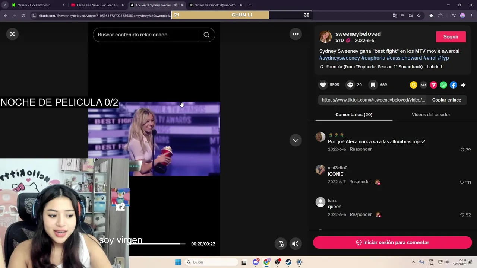Like the ICONIC comment with 111 likes
The height and width of the screenshot is (268, 477).
tap(462, 182)
